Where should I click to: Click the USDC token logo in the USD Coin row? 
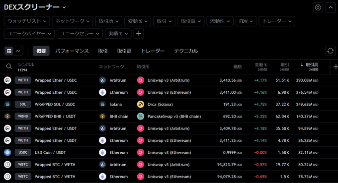7,152
